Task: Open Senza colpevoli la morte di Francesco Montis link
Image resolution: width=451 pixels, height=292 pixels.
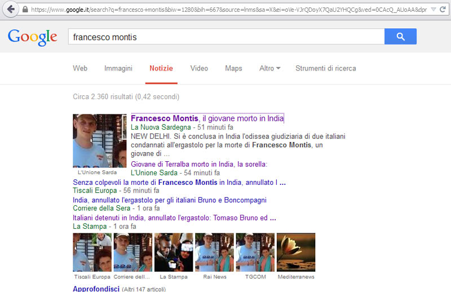Action: (x=179, y=183)
